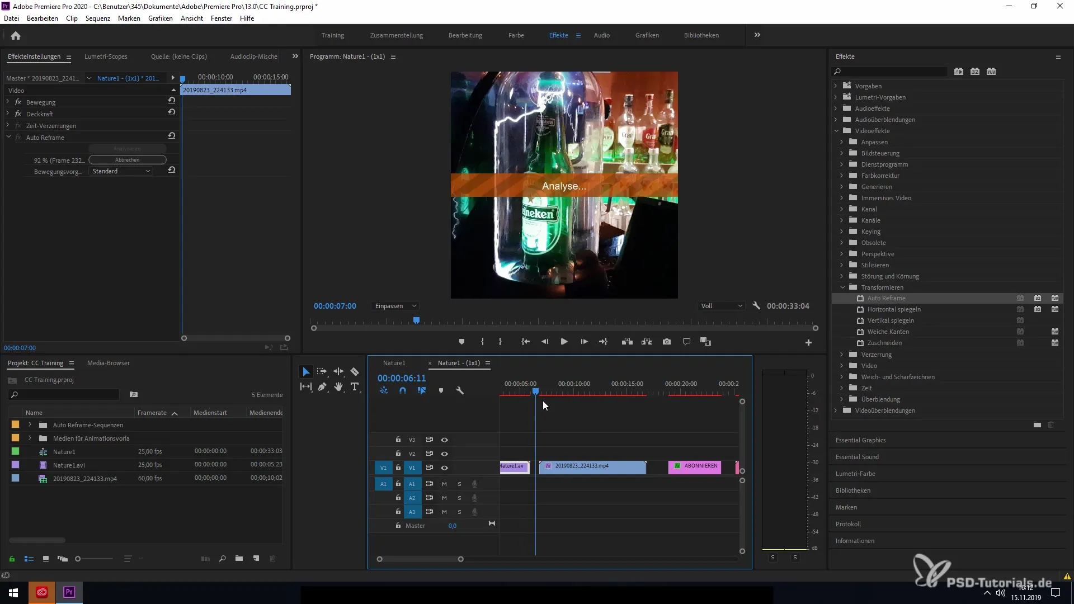The height and width of the screenshot is (604, 1074).
Task: Collapse the Transformieren folder
Action: pyautogui.click(x=842, y=287)
